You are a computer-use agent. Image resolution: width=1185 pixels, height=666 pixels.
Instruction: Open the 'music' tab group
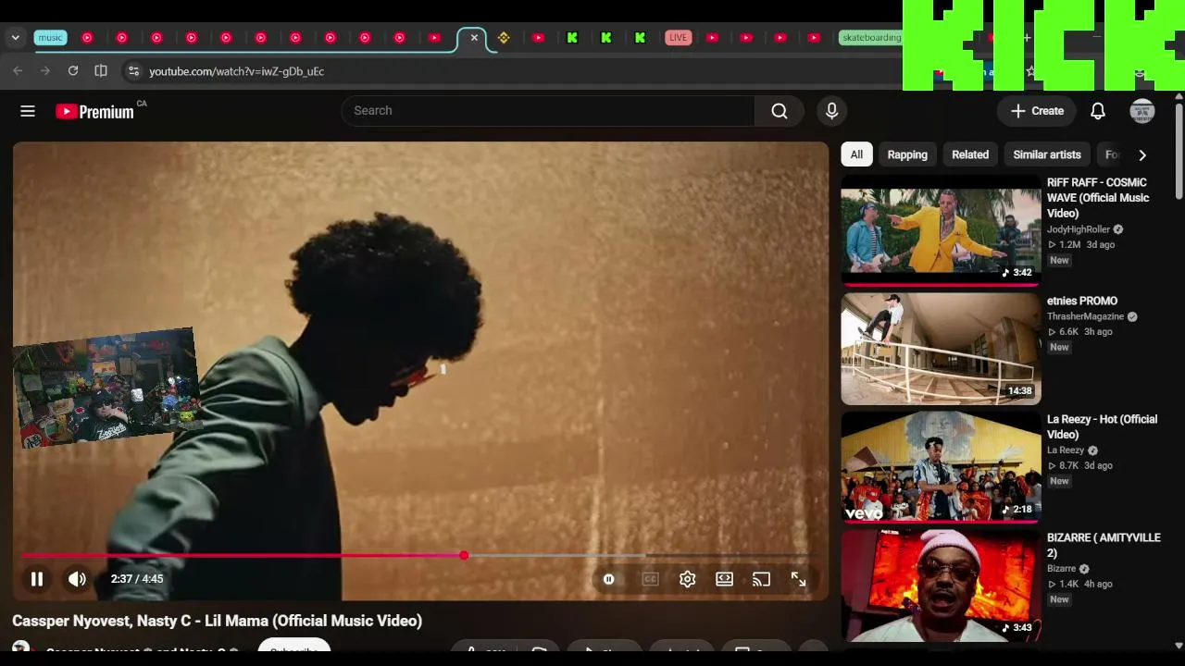point(50,38)
